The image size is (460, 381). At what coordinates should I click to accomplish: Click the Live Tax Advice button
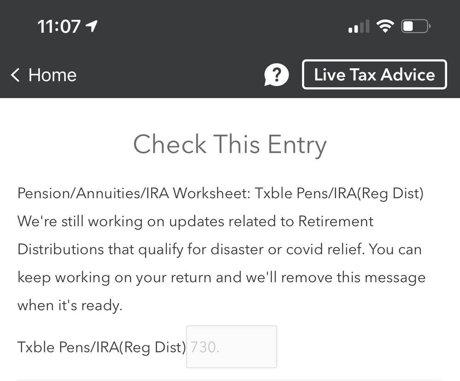click(374, 74)
